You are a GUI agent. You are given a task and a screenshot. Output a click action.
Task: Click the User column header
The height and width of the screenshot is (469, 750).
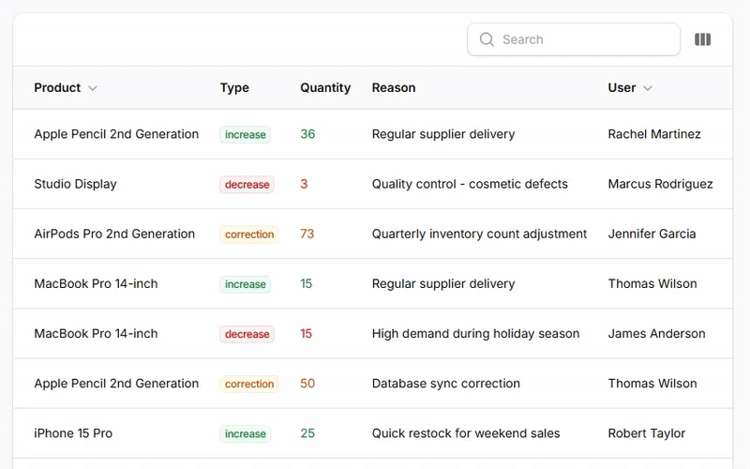click(x=622, y=87)
